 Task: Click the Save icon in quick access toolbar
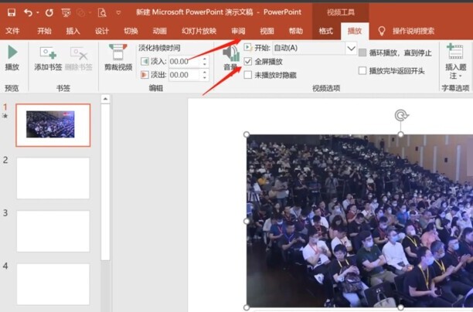pos(12,12)
